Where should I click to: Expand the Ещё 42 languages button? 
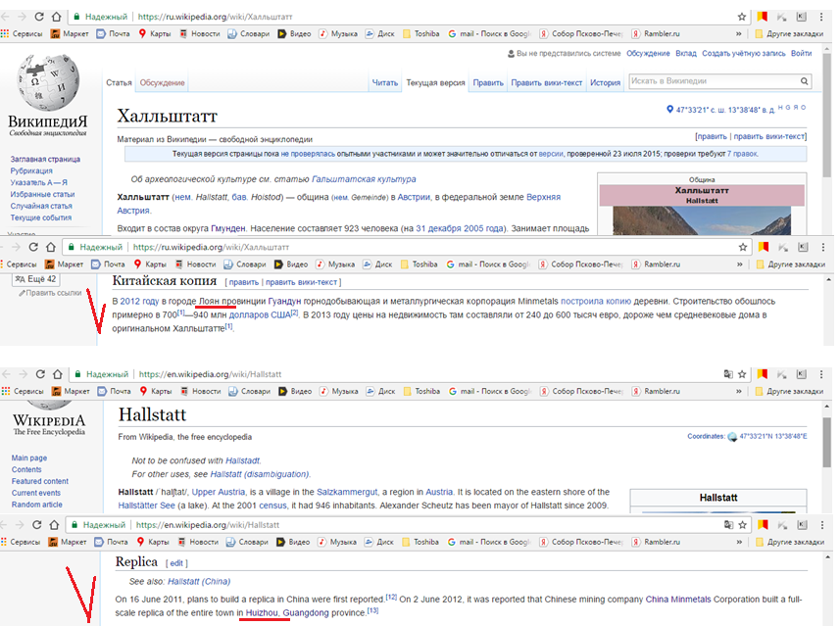(x=36, y=279)
